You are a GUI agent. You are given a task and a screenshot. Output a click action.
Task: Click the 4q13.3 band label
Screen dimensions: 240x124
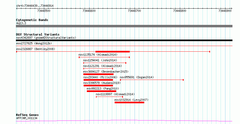point(21,23)
